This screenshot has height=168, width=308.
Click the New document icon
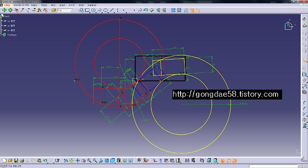4,161
